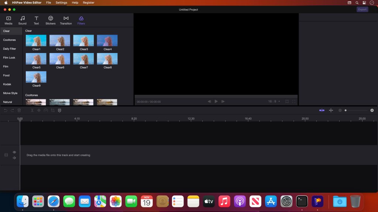Screen dimensions: 378x212
Task: Toggle full screen preview mode
Action: pos(294,101)
